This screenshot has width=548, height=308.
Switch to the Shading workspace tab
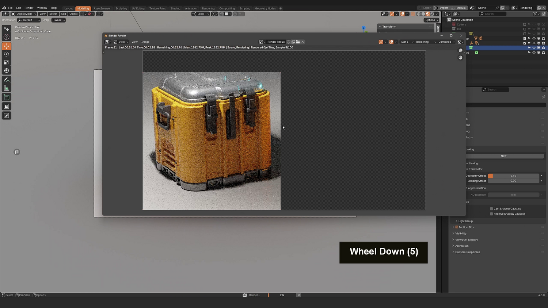point(175,8)
